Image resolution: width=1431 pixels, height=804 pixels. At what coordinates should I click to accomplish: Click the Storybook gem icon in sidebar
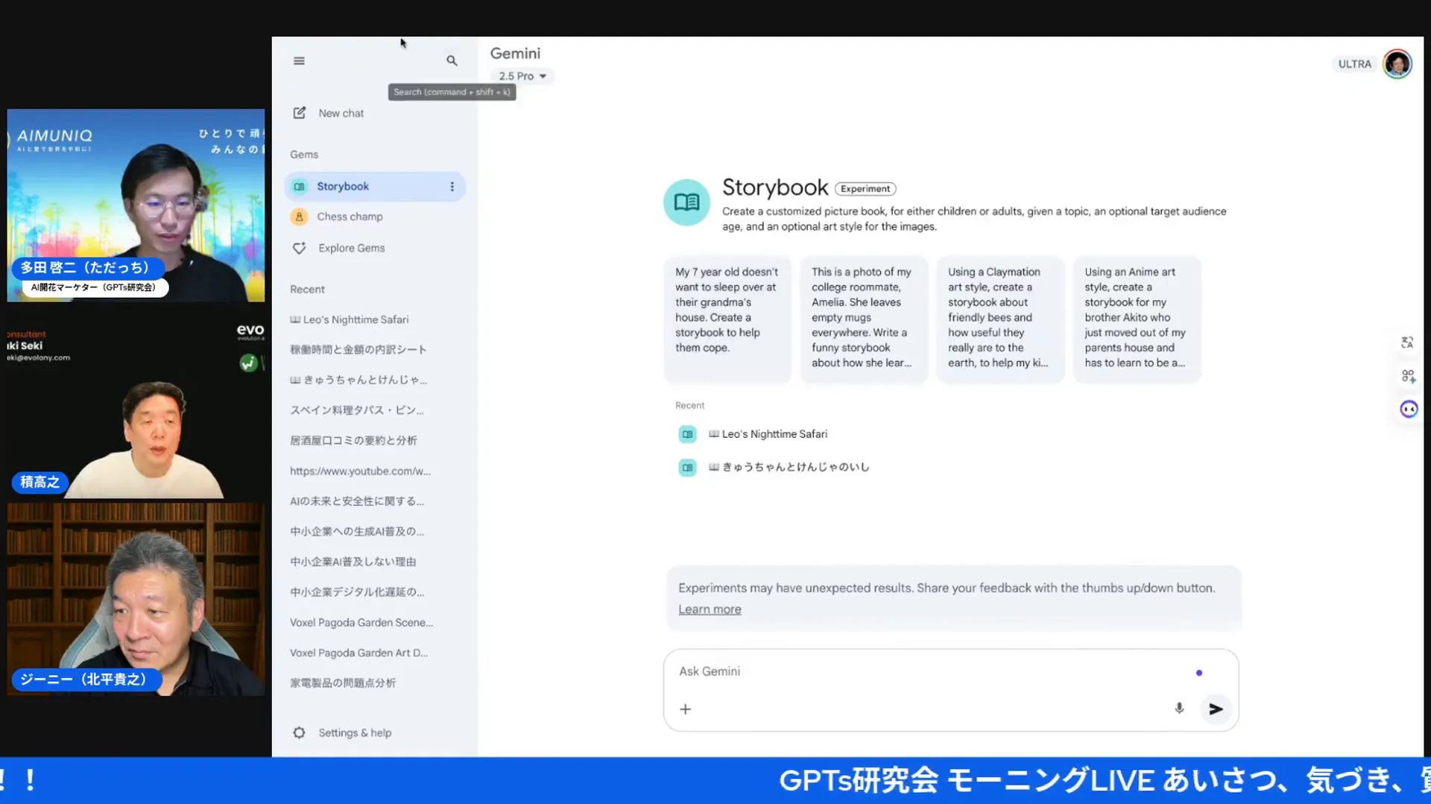tap(300, 187)
